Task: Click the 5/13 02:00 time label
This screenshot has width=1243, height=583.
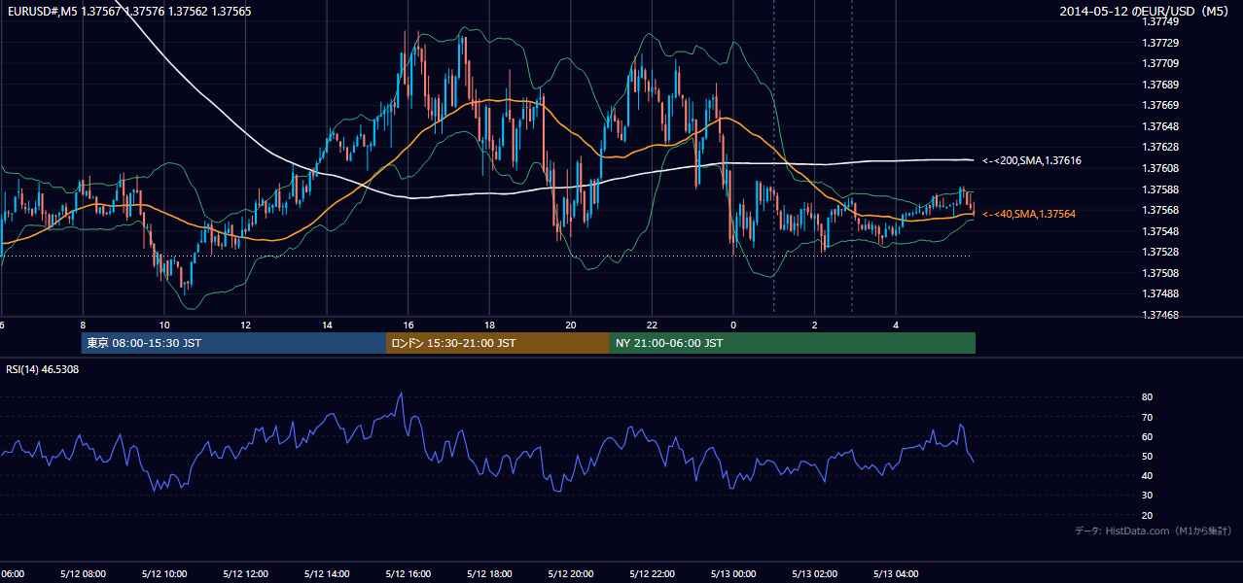Action: point(815,574)
